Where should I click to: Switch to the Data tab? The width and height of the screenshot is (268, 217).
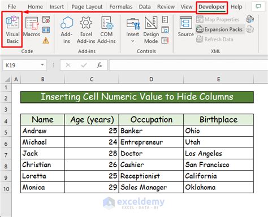click(145, 7)
